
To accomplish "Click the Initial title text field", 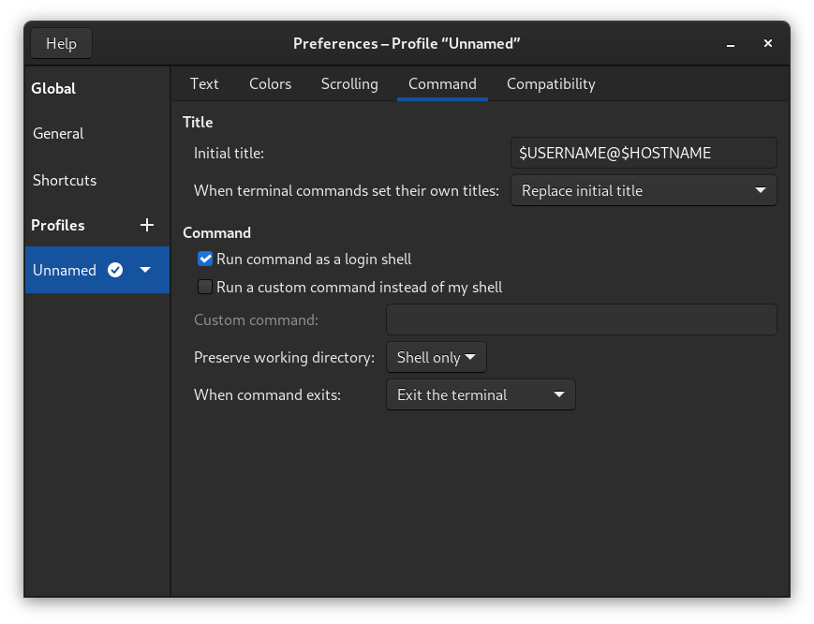I will coord(644,153).
